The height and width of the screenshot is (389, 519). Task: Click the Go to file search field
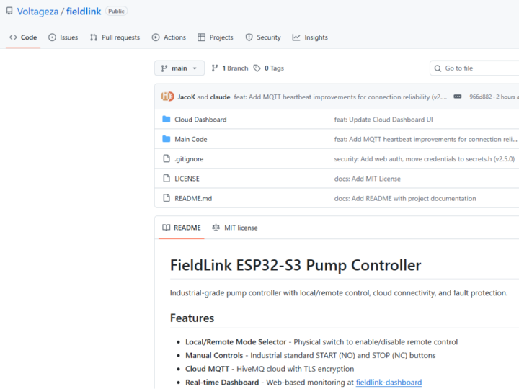click(x=476, y=68)
